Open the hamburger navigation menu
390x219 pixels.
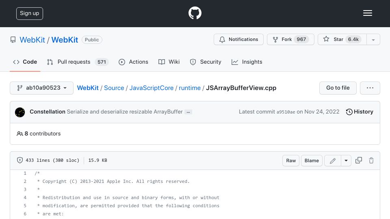(367, 13)
